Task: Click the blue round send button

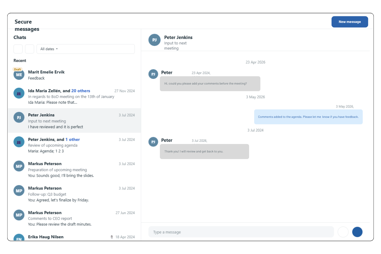Action: coord(357,232)
